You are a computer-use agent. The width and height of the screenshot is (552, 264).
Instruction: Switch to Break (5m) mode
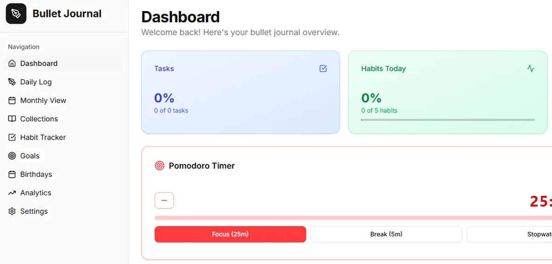[x=386, y=234]
